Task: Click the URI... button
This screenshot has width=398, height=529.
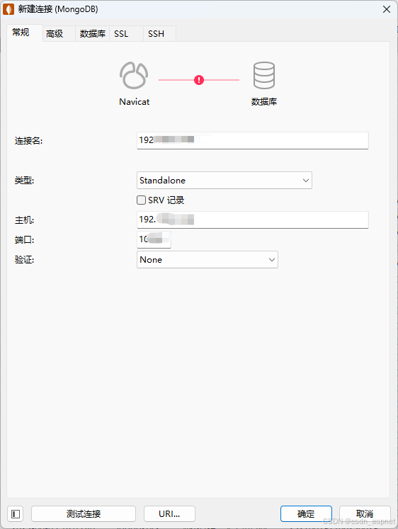Action: point(169,514)
